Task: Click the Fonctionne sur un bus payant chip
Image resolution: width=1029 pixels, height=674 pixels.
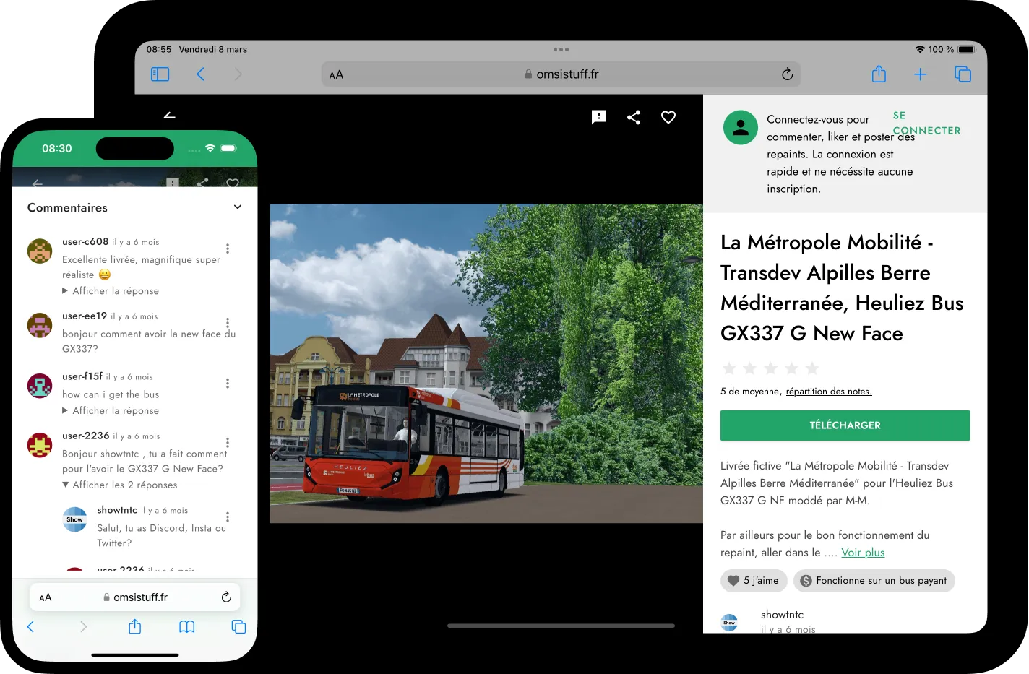Action: [x=874, y=581]
